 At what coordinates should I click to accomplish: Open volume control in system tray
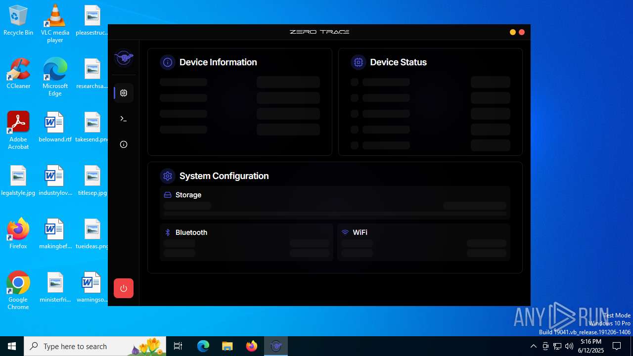coord(569,346)
